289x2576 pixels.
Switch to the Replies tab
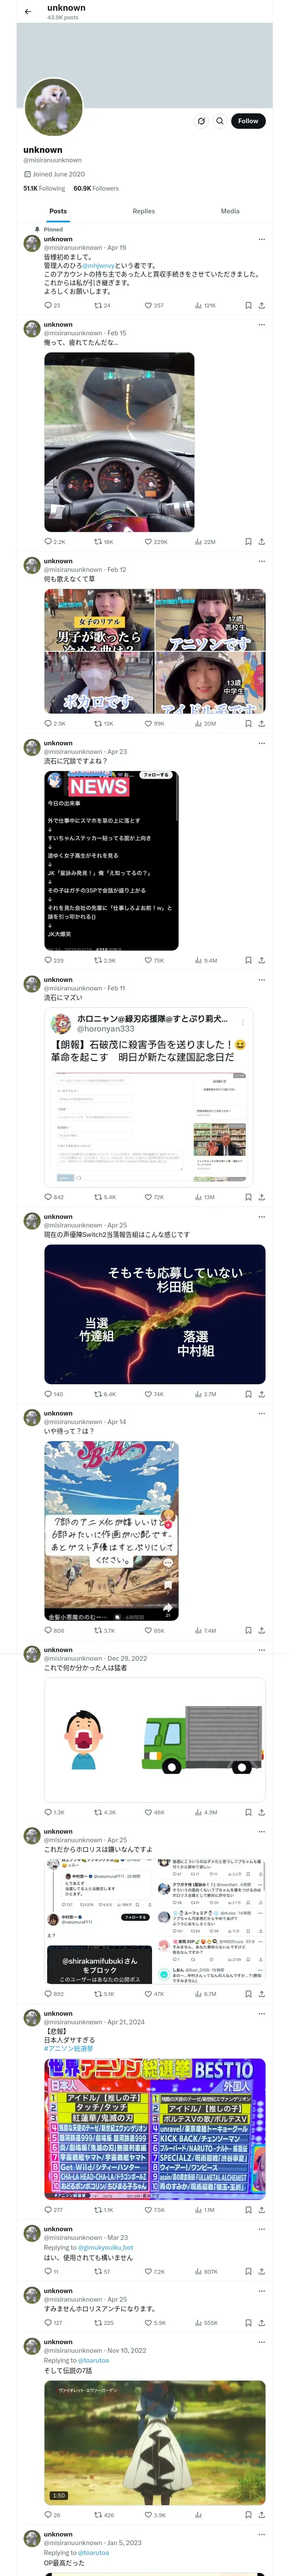(x=143, y=211)
